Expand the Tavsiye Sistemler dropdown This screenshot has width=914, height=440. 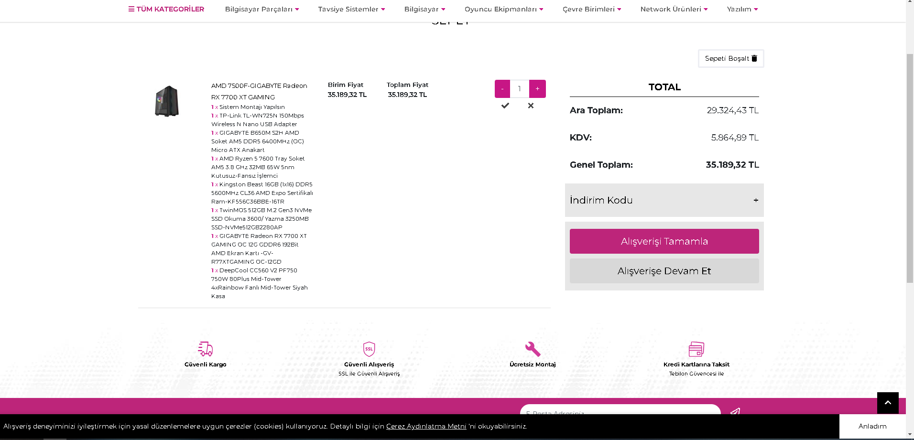(x=351, y=9)
